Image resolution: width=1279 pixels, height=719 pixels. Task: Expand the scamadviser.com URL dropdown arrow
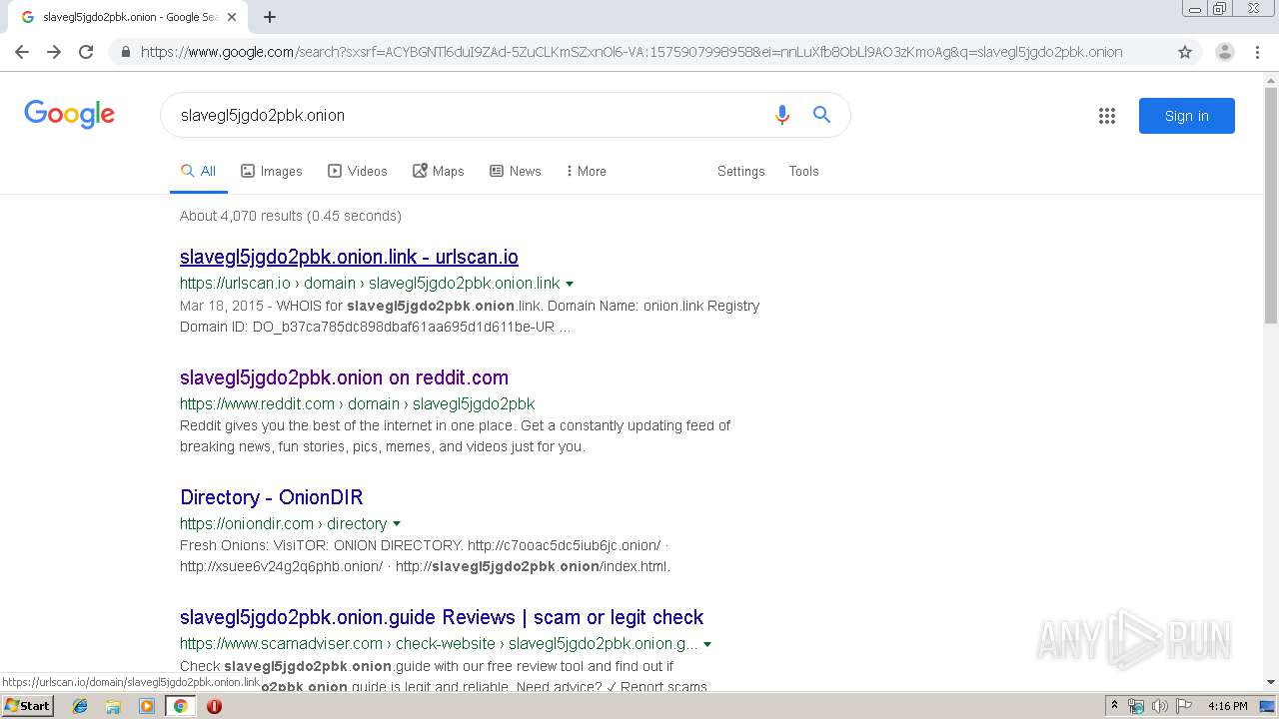[x=707, y=644]
